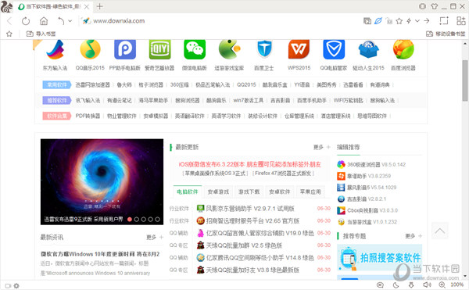Click the address bar showing www.downxia.com
The image size is (469, 290).
119,21
